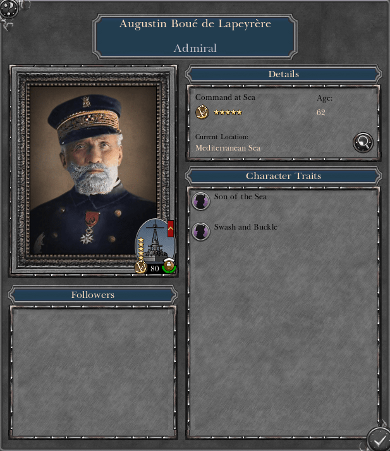This screenshot has width=390, height=451.
Task: Click the Son of the Sea trait text
Action: [240, 197]
